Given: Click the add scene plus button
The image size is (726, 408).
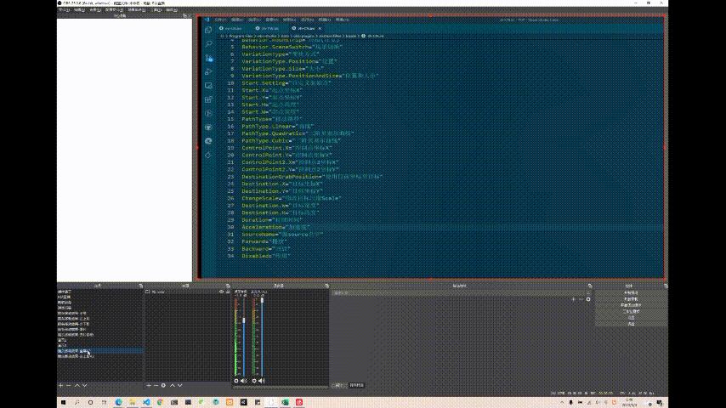Looking at the screenshot, I should [x=60, y=385].
